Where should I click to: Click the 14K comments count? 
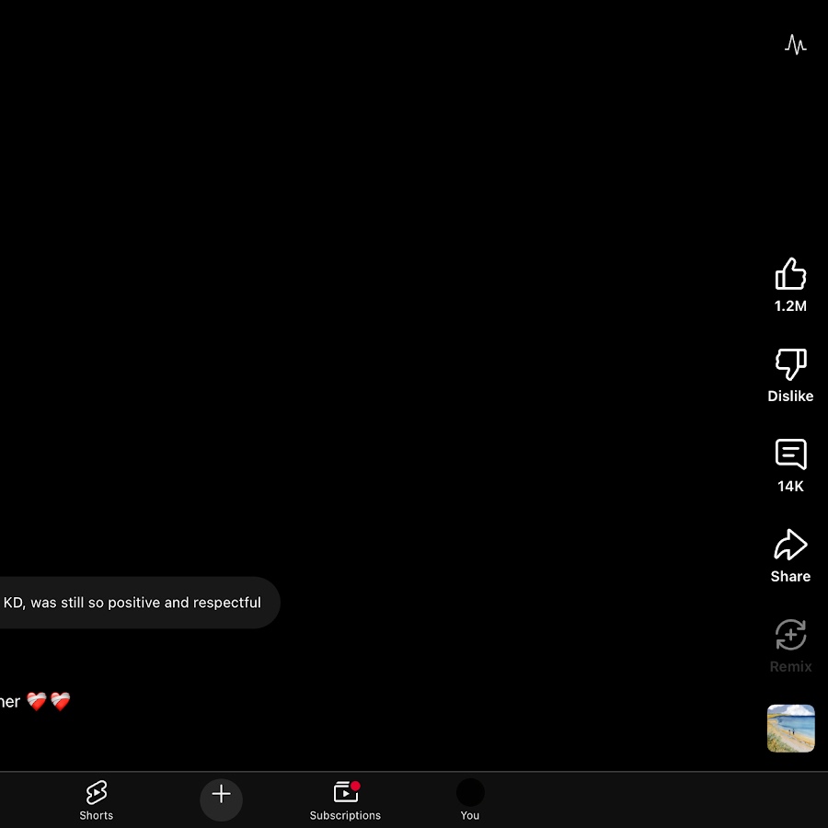point(790,487)
